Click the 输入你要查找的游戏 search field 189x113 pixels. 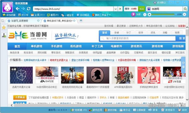click(138, 38)
